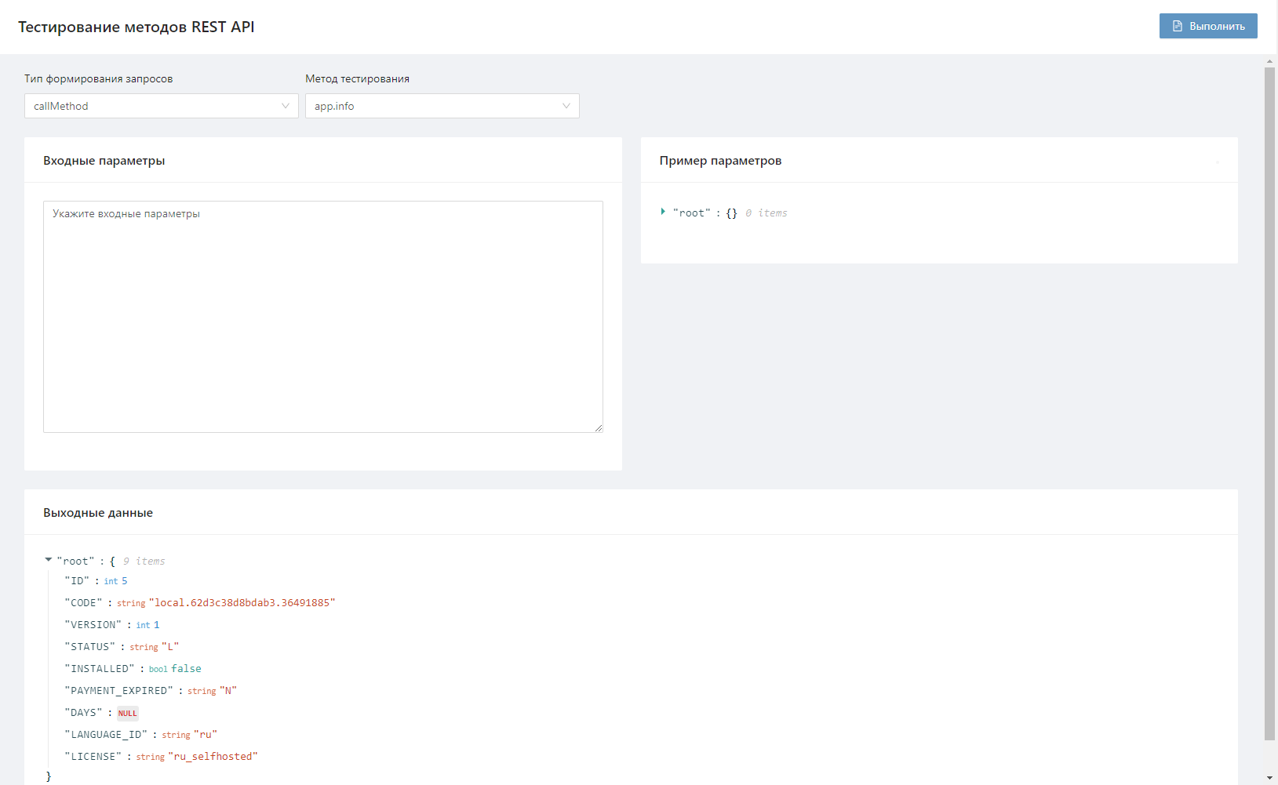Click the scrollbar down arrow

1269,777
